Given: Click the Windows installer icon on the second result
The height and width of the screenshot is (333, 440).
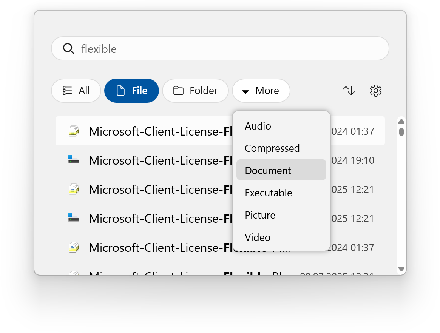Looking at the screenshot, I should click(x=74, y=160).
